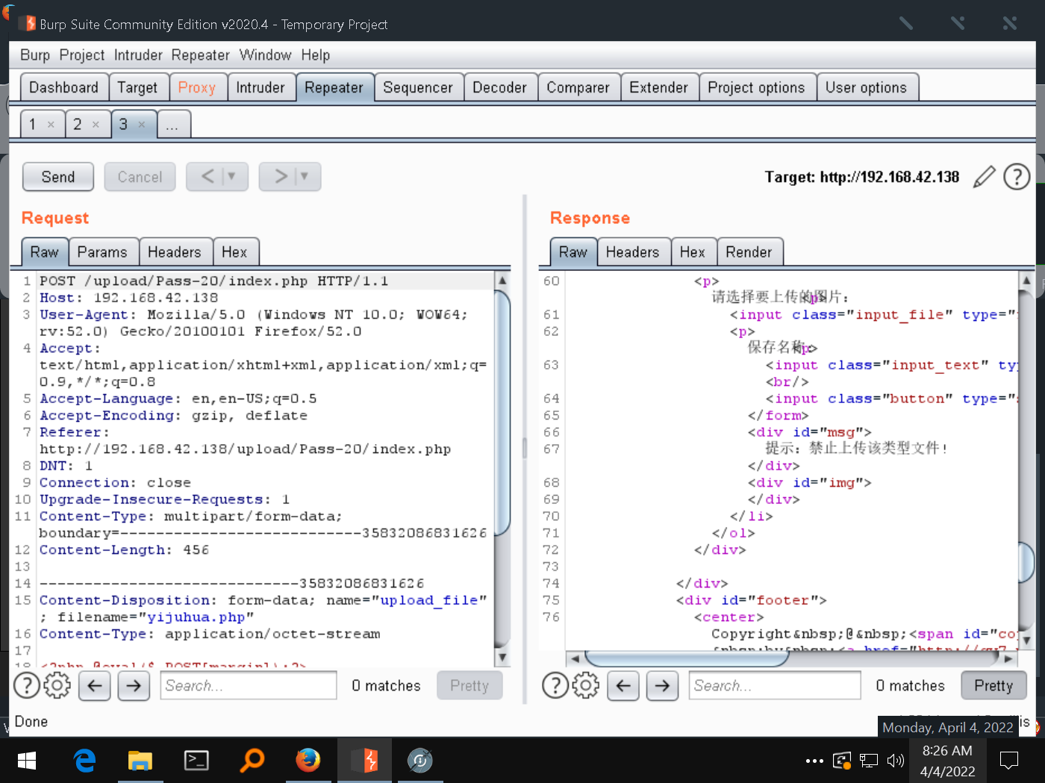The width and height of the screenshot is (1045, 783).
Task: Open history forward dropdown arrow
Action: pyautogui.click(x=304, y=177)
